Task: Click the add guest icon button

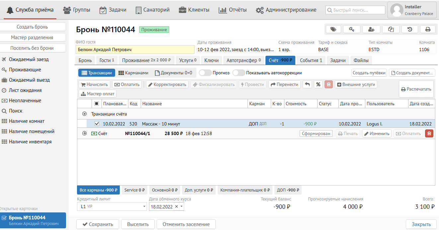Action: 371,29
